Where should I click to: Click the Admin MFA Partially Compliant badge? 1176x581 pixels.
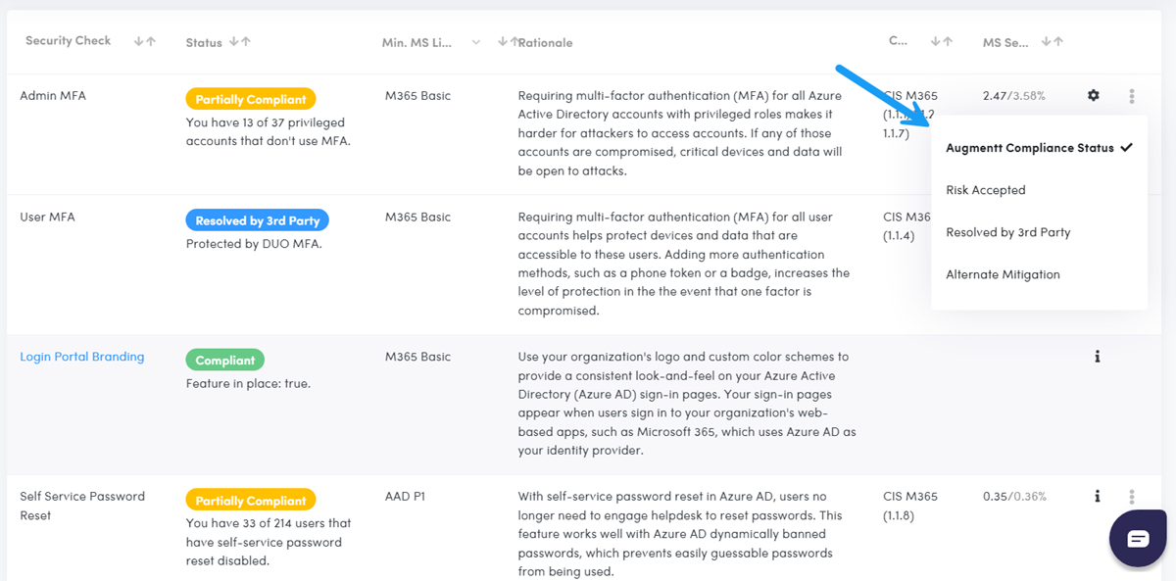pos(251,99)
